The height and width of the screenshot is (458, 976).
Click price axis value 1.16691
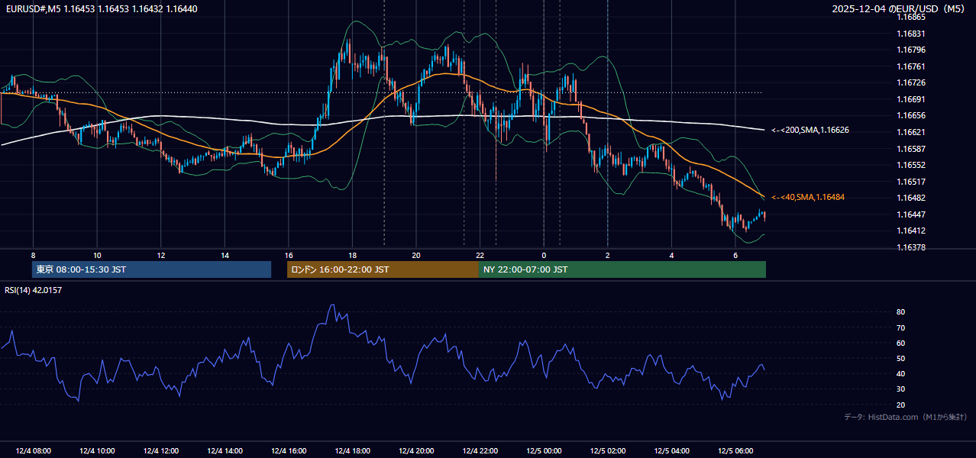pyautogui.click(x=912, y=99)
